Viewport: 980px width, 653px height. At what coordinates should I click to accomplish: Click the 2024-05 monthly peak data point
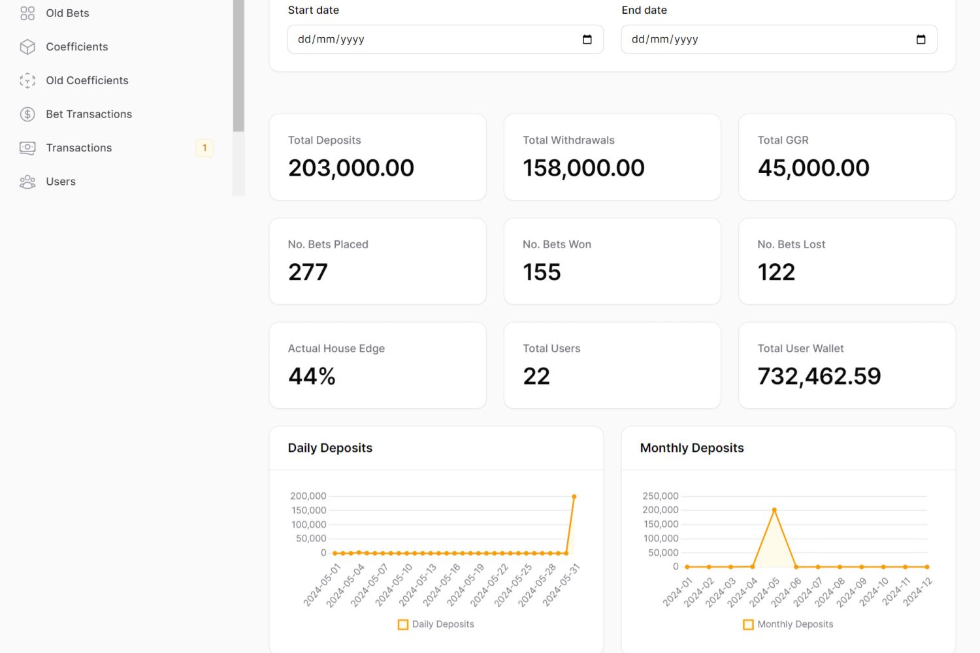(774, 510)
